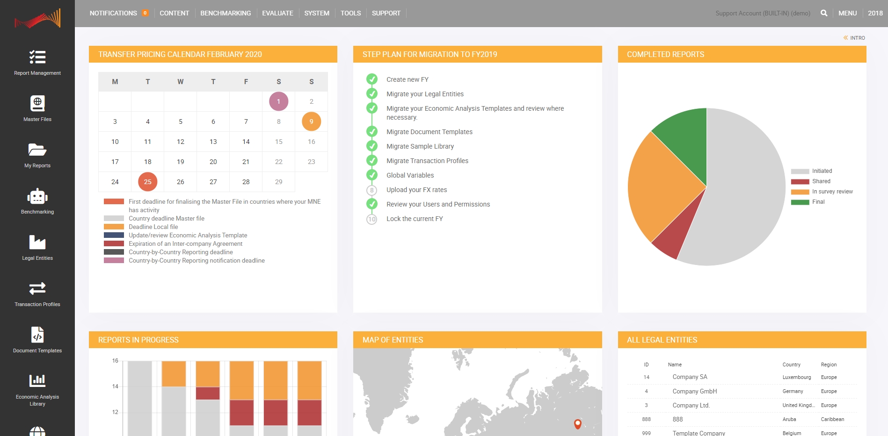Click the application logo
Image resolution: width=888 pixels, height=436 pixels.
(37, 19)
